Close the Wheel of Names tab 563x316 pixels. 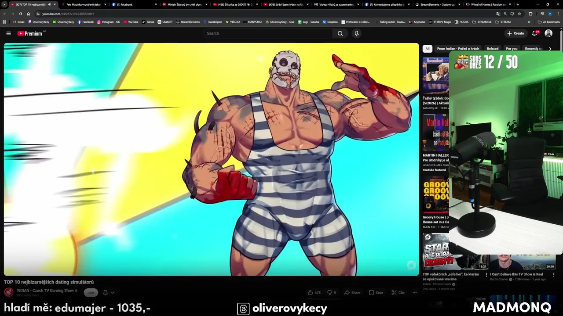coord(509,4)
